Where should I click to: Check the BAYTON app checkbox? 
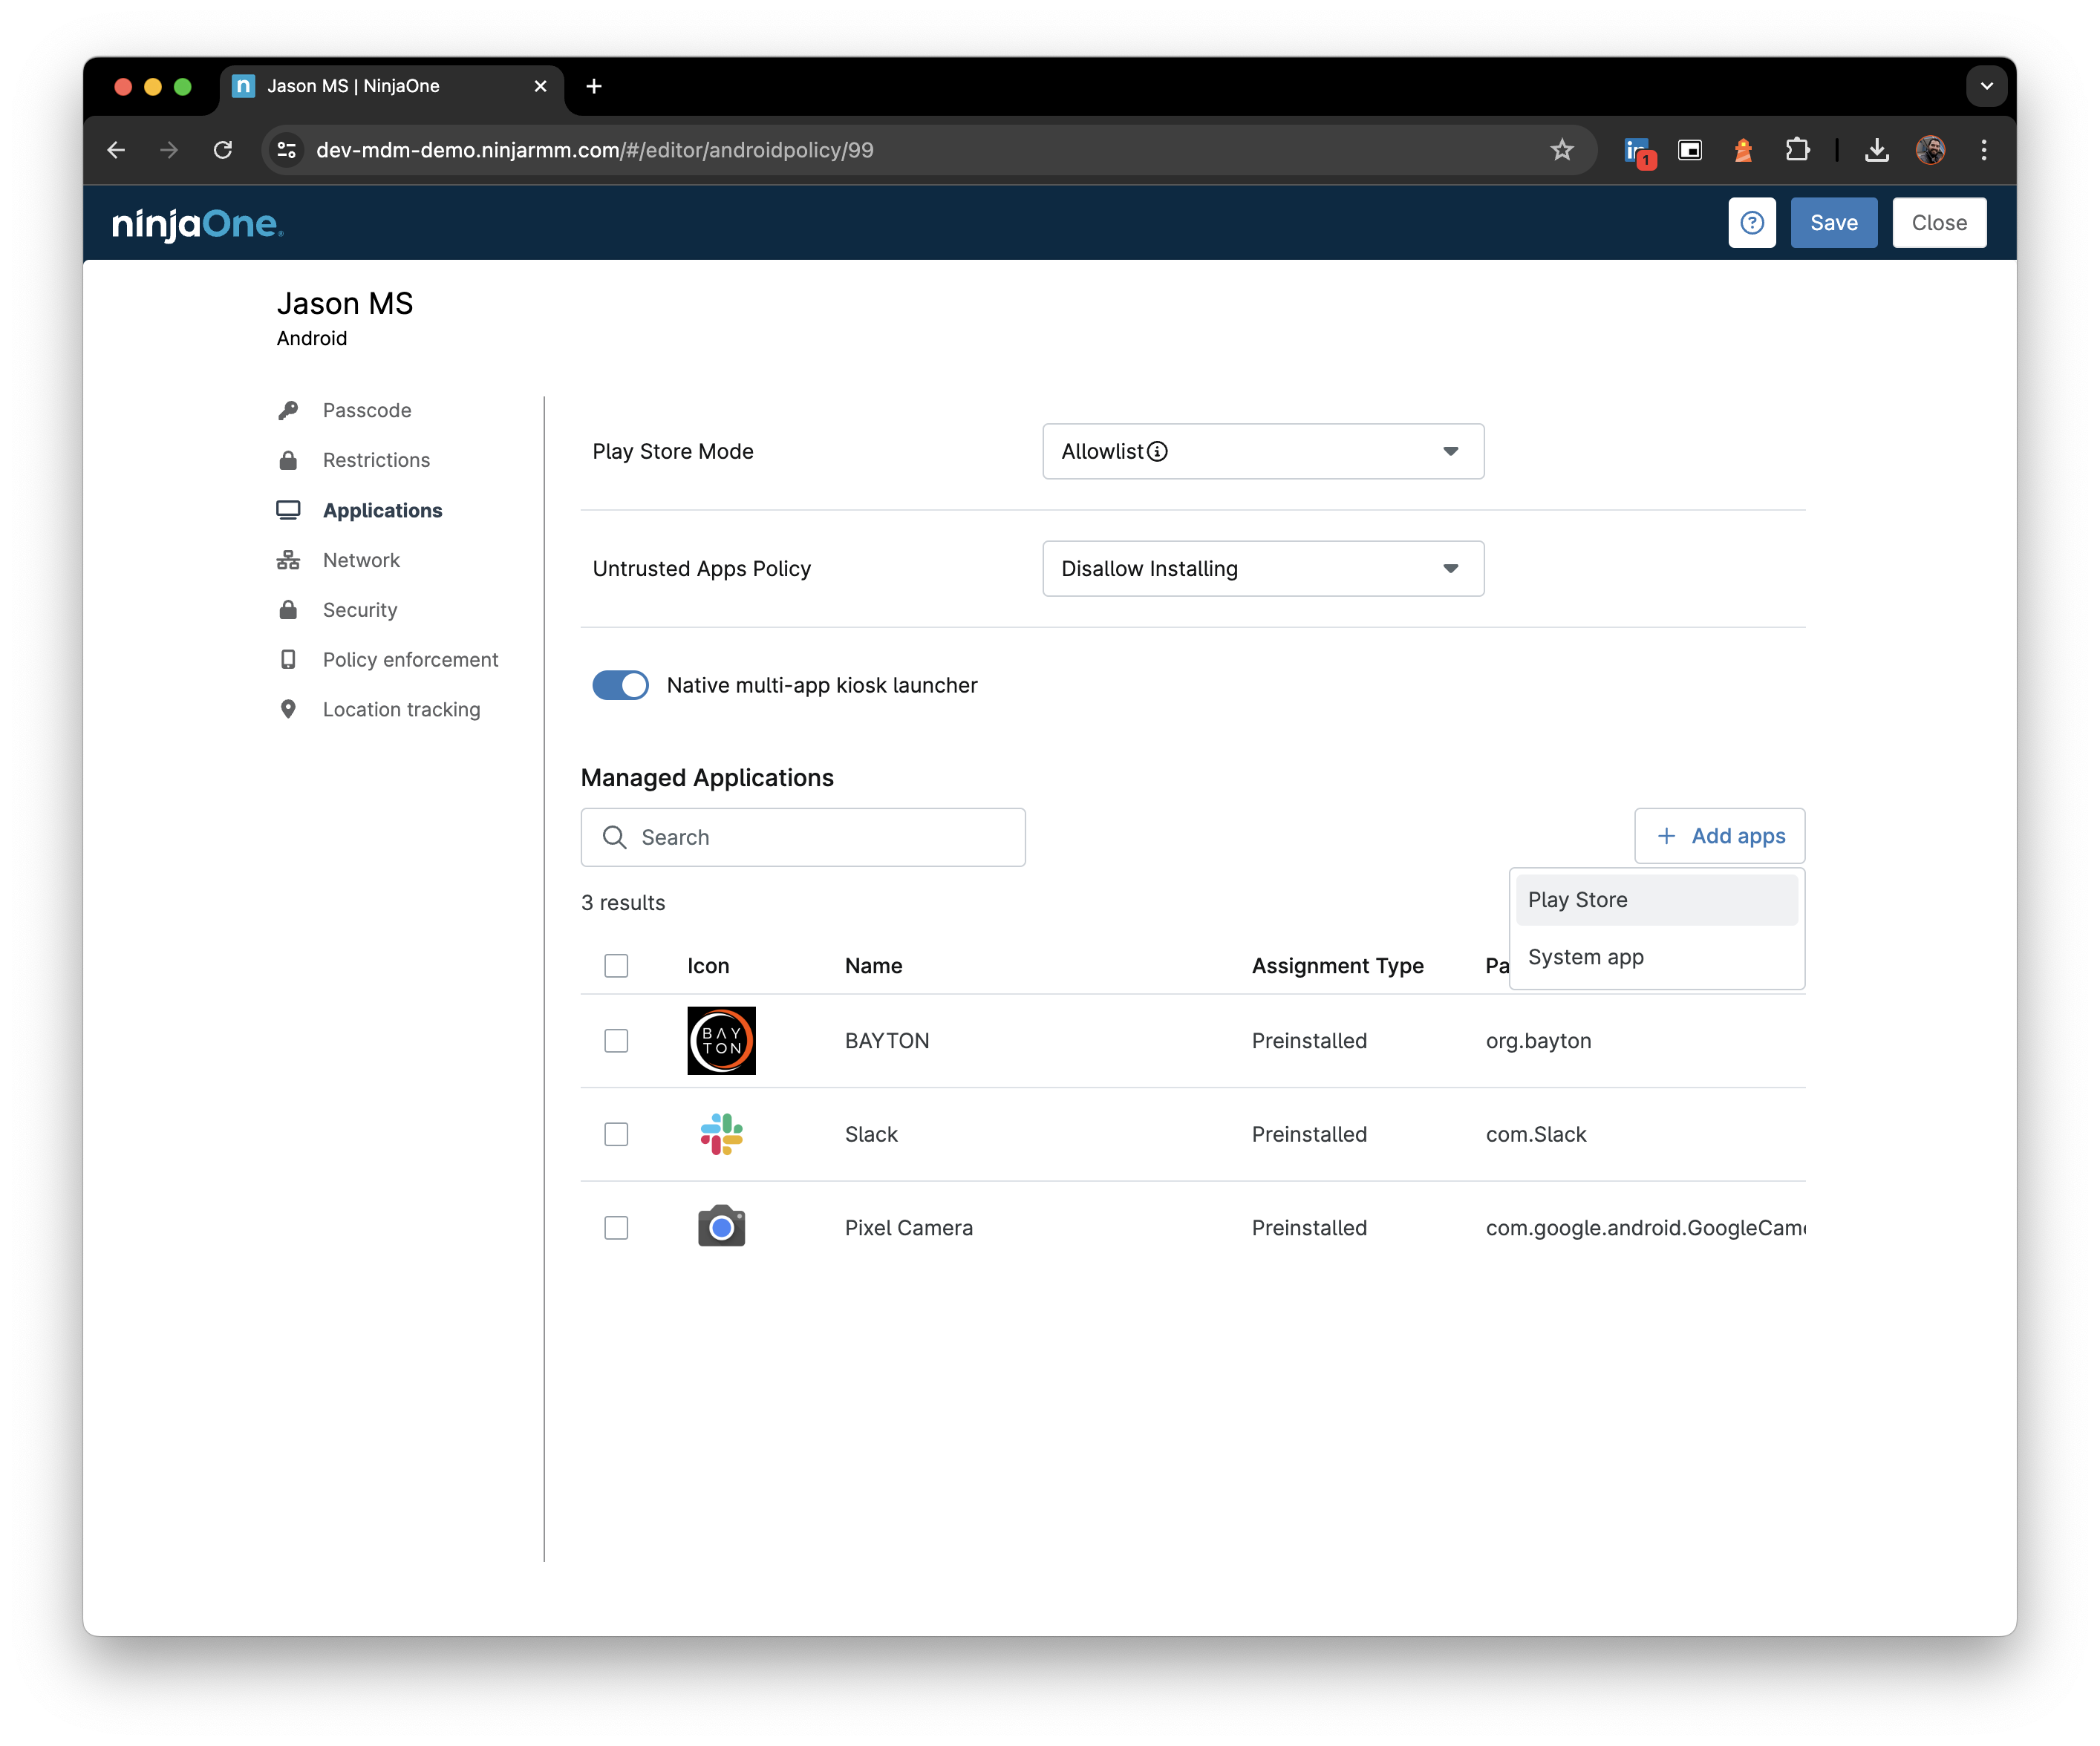(617, 1039)
